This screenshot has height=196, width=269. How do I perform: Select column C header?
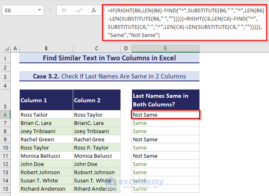click(x=97, y=48)
